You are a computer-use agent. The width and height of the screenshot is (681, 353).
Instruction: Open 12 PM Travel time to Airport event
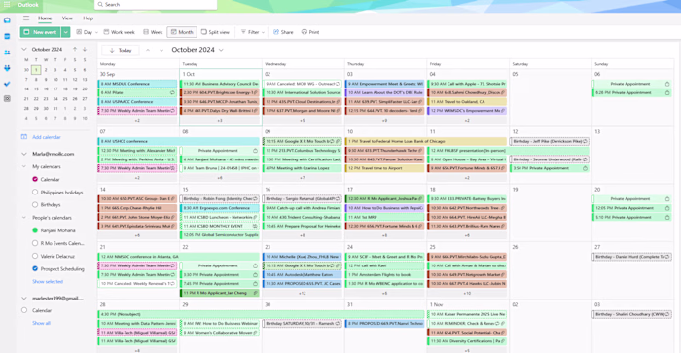pos(384,168)
